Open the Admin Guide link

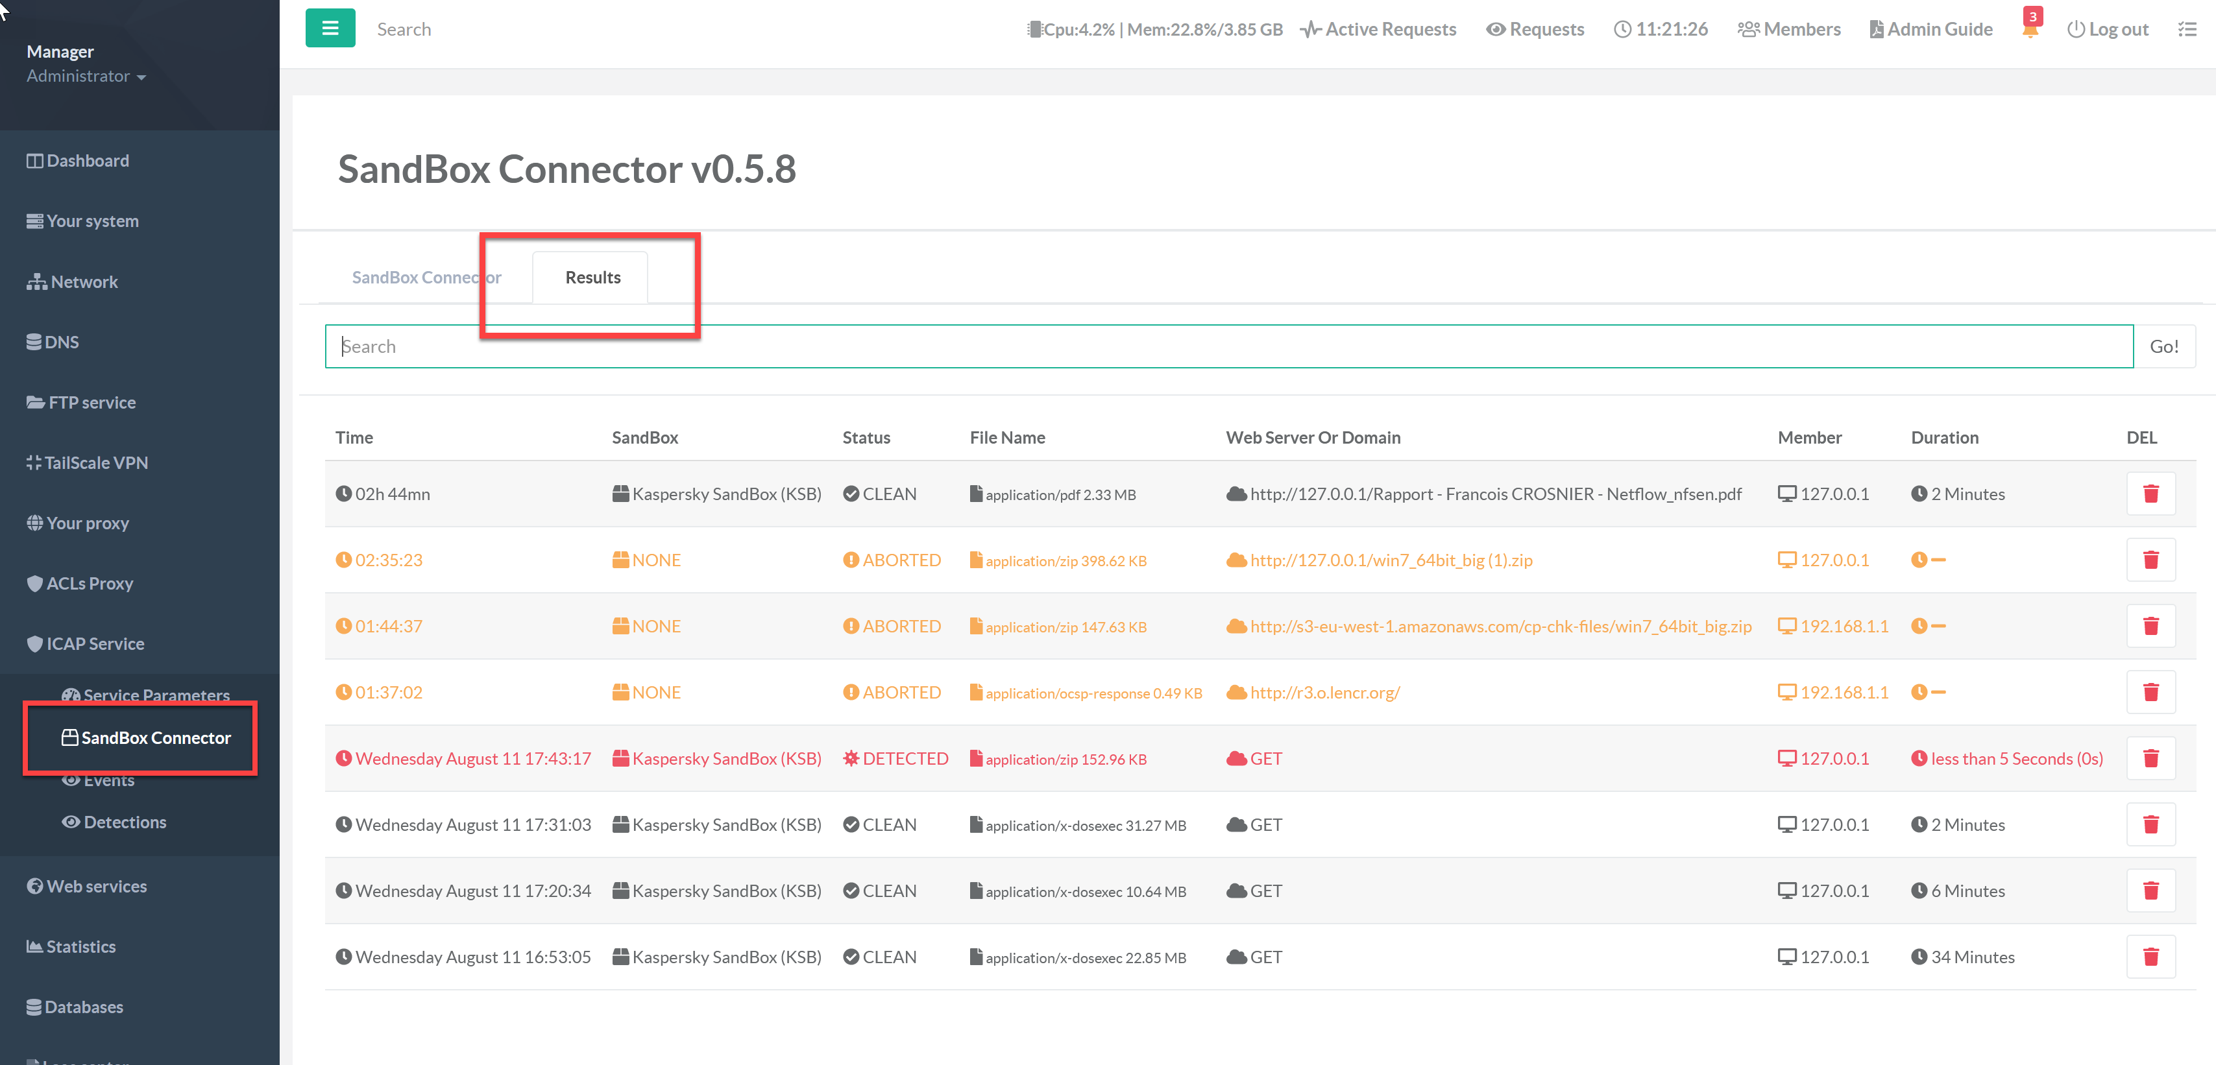pyautogui.click(x=1931, y=29)
